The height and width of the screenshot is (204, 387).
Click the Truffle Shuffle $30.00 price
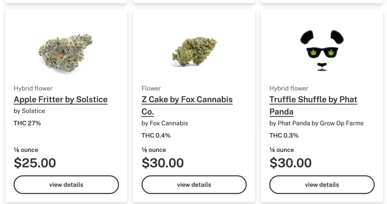tap(290, 163)
